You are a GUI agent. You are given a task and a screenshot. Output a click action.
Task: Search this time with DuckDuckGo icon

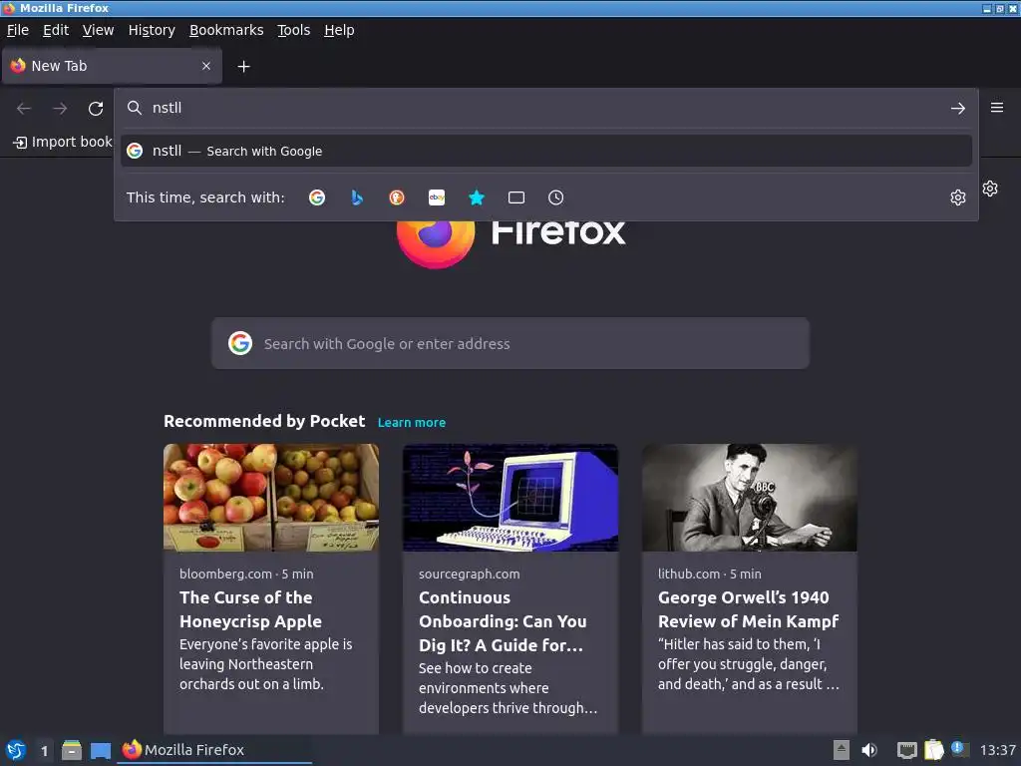397,197
